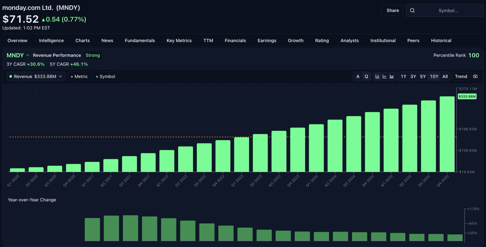
Task: Click the +119% YoY axis label
Action: click(473, 209)
